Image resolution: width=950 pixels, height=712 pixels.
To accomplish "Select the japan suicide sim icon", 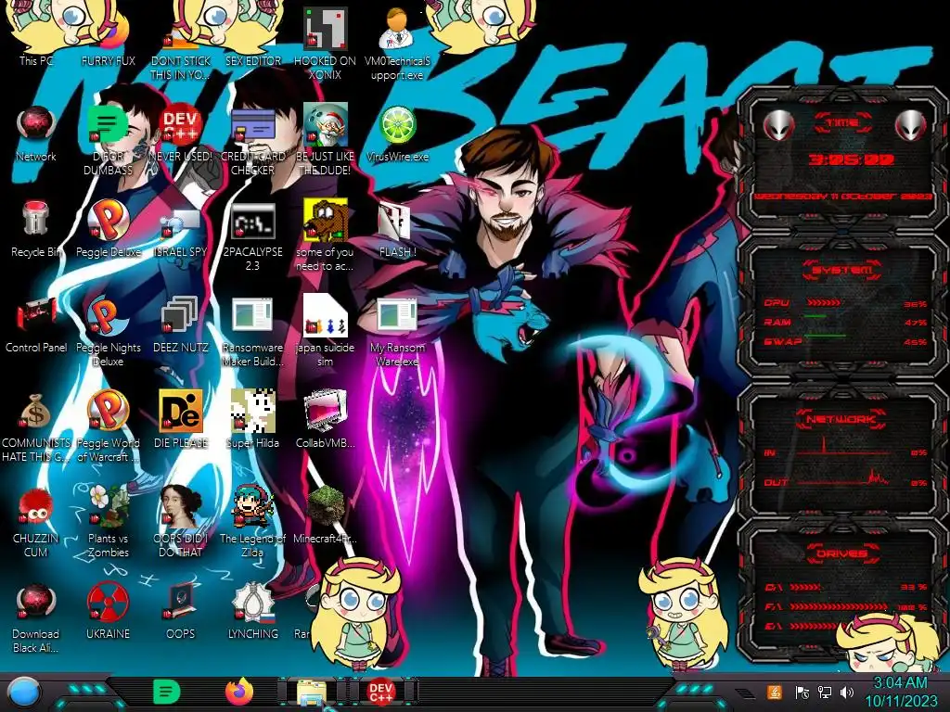I will coord(325,330).
